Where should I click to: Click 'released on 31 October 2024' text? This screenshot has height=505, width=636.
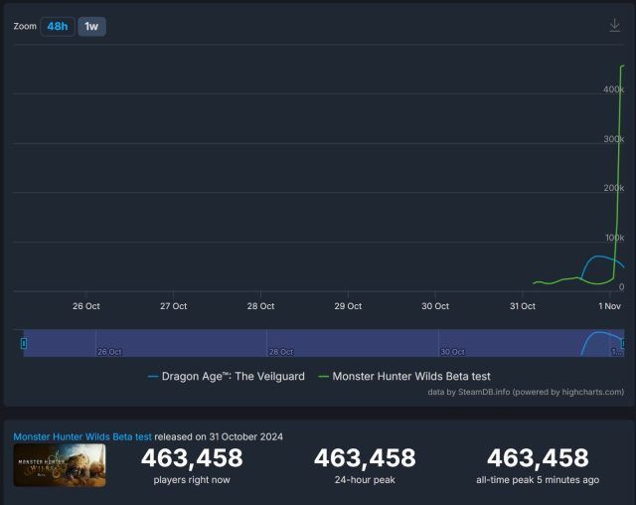(x=219, y=436)
